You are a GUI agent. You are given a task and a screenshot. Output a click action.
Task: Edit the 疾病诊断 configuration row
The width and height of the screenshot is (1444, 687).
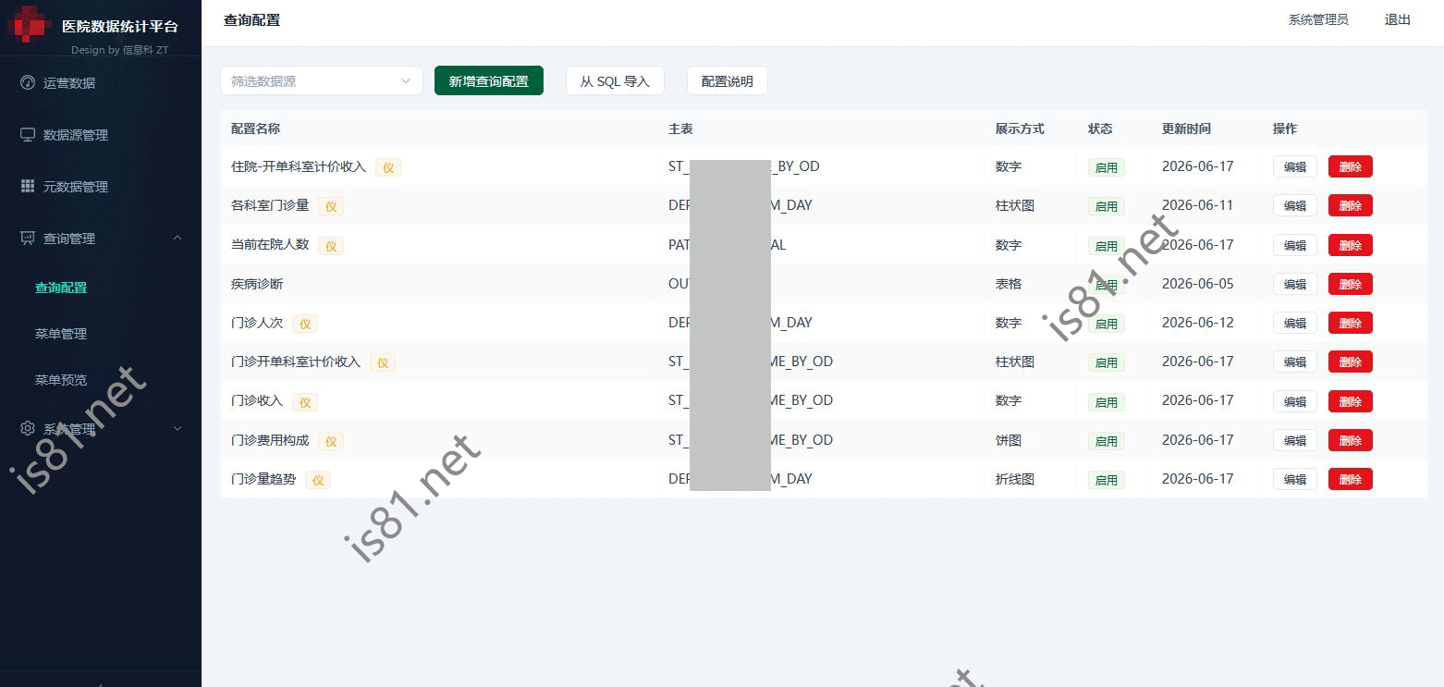point(1295,284)
